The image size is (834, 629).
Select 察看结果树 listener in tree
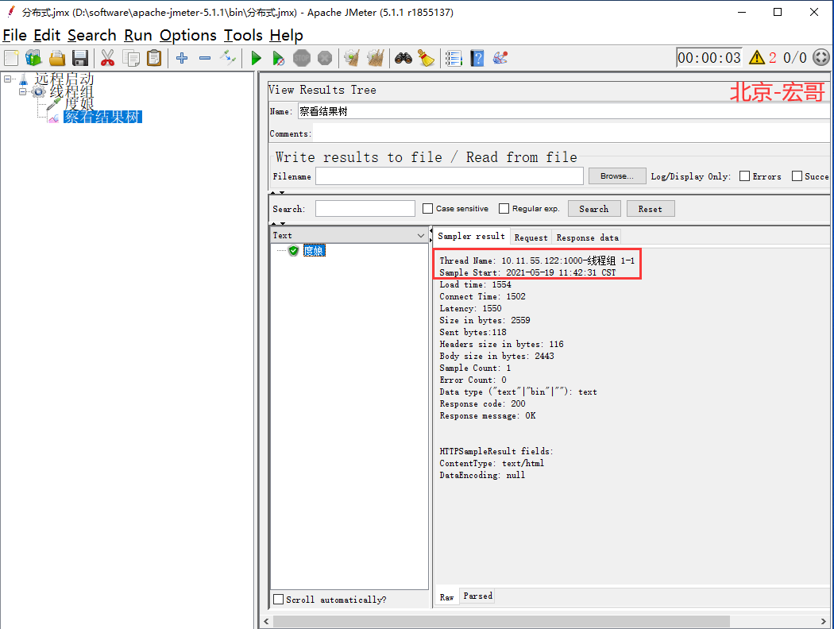click(x=102, y=117)
